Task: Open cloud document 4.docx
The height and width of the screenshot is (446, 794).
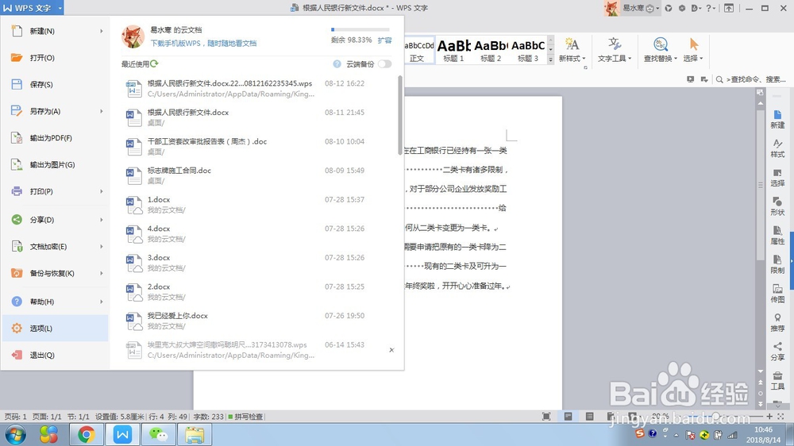Action: (258, 233)
